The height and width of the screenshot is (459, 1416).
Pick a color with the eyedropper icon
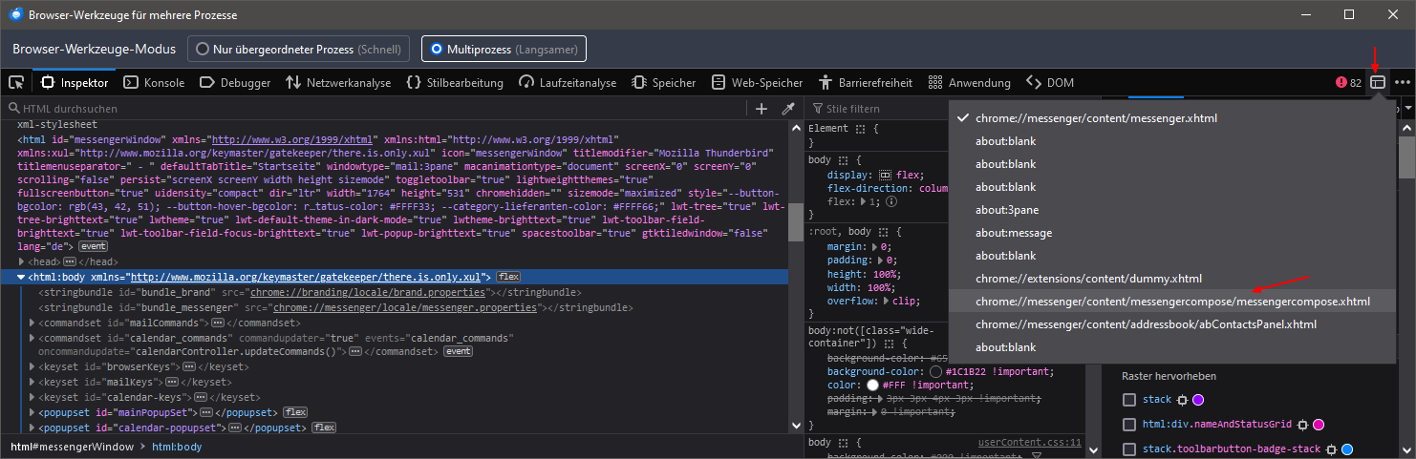788,109
